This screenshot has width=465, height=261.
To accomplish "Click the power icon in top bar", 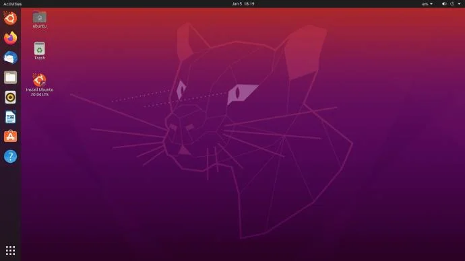I will (x=452, y=4).
